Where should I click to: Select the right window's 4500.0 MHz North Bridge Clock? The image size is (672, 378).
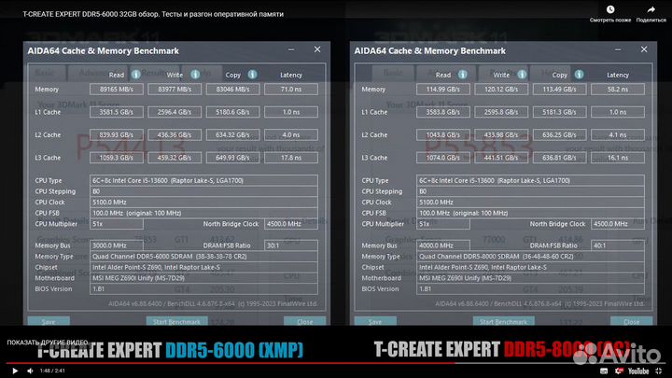tap(618, 224)
